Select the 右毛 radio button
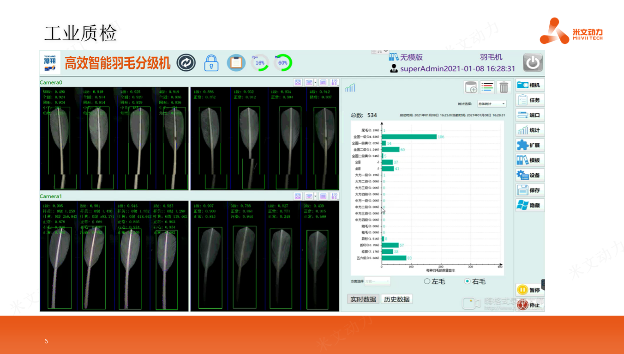The width and height of the screenshot is (624, 354). pyautogui.click(x=468, y=281)
